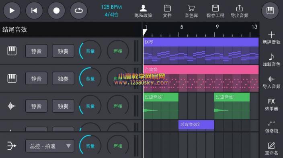Open the piano keyboard view

(270, 10)
